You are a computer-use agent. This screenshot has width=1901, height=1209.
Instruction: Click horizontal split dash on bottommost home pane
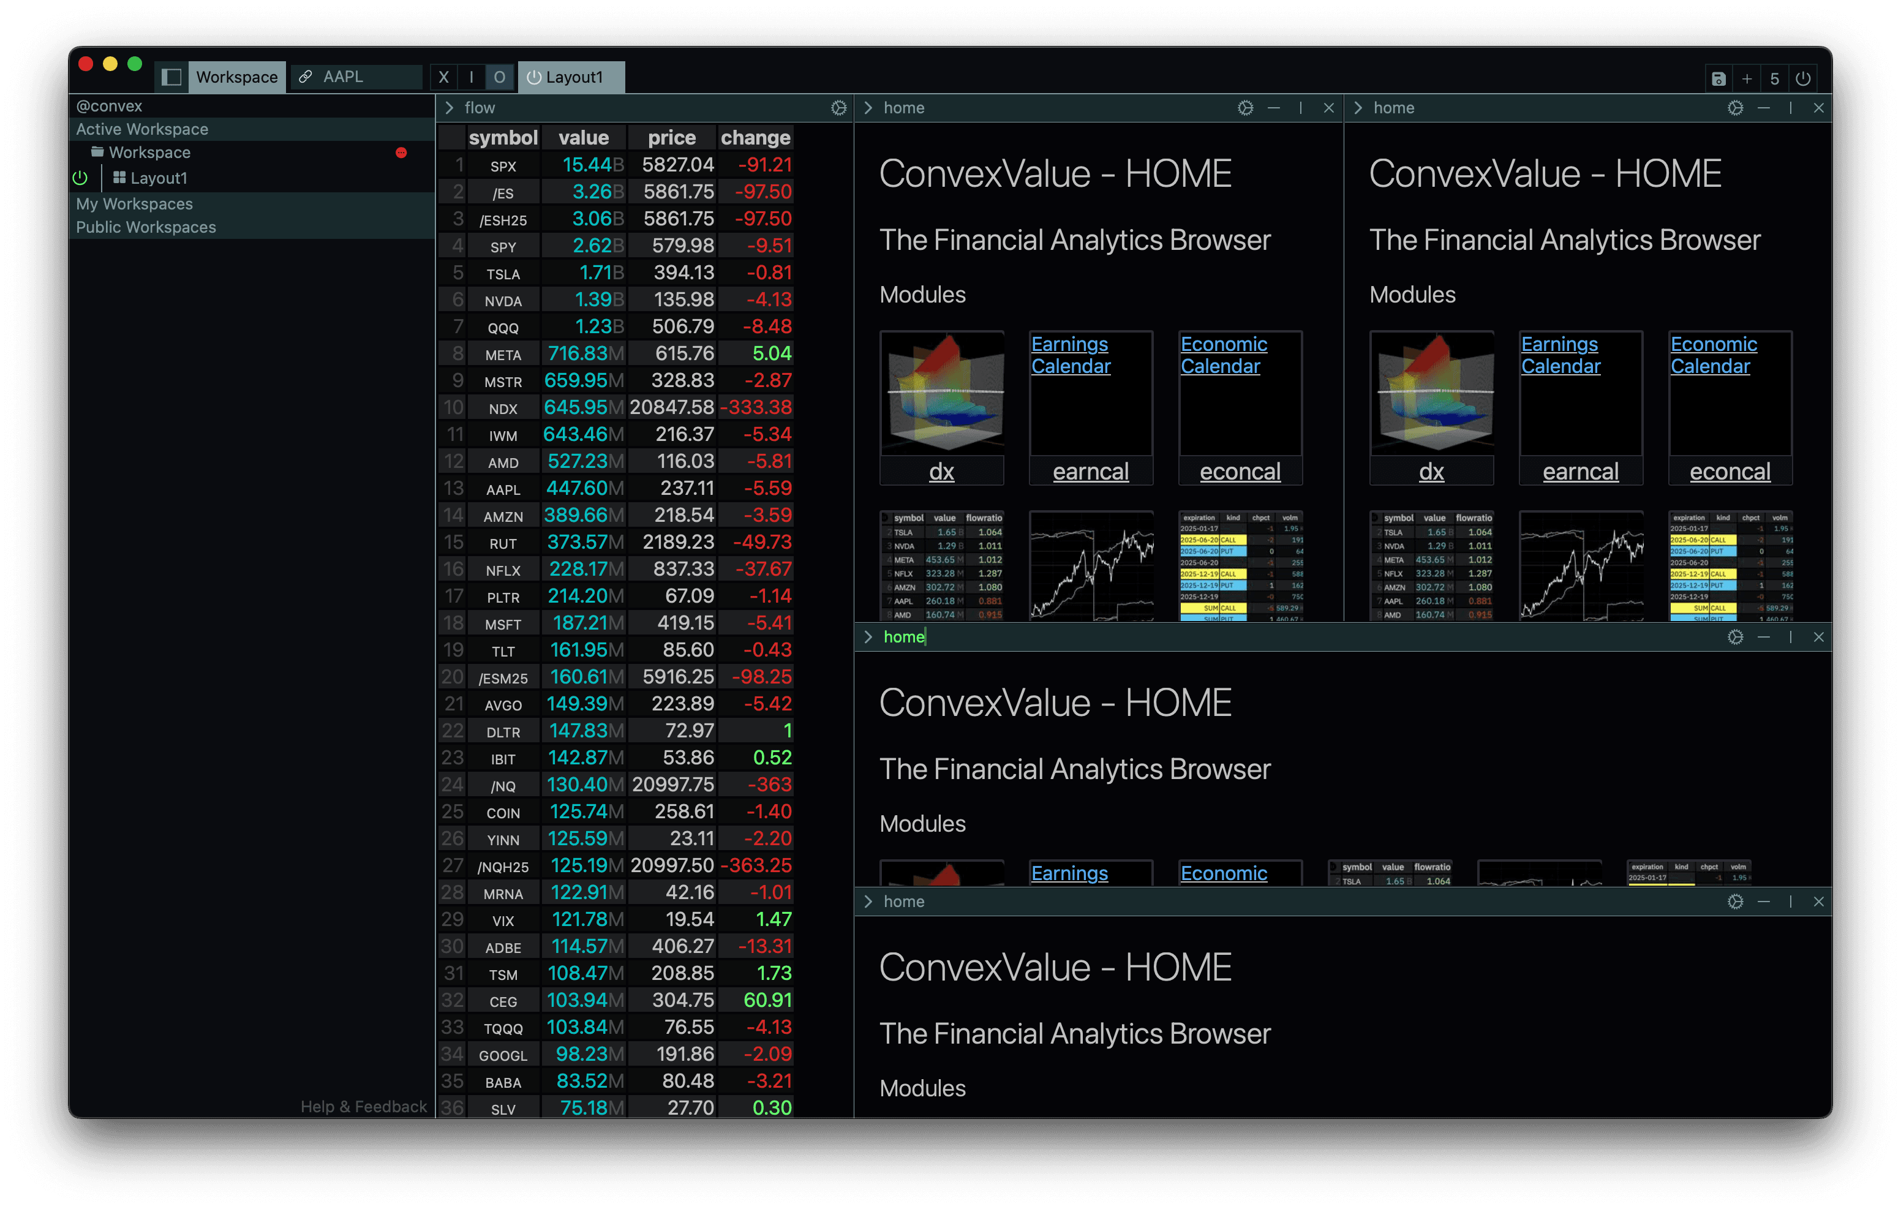pos(1764,901)
